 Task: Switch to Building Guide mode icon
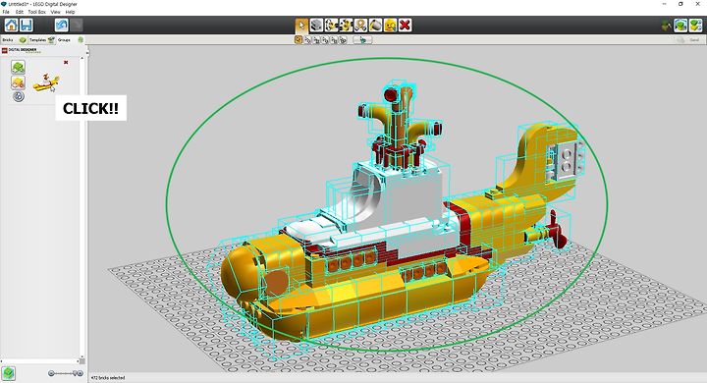coord(696,26)
